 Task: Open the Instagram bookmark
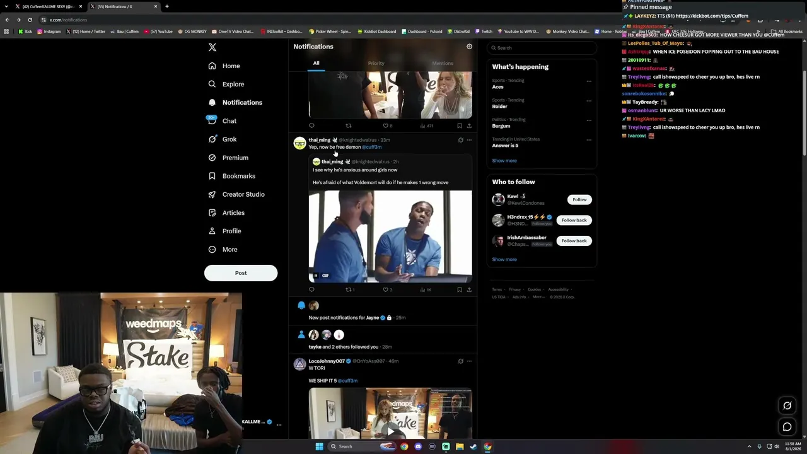click(49, 32)
